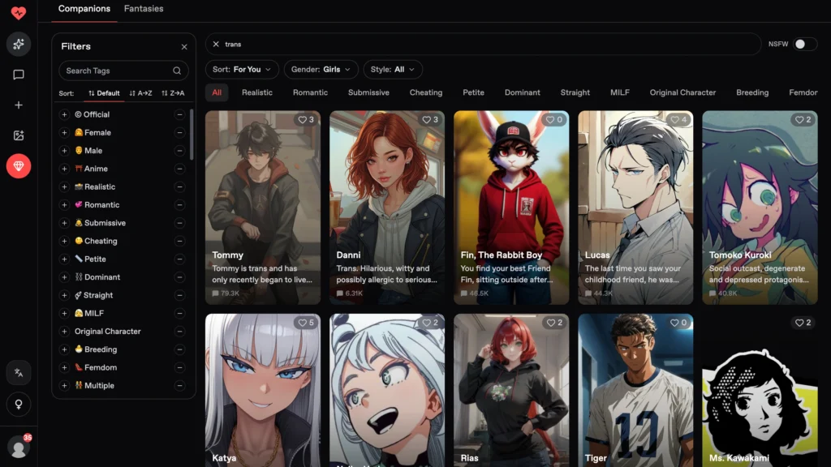831x467 pixels.
Task: Open the Sort: For You dropdown
Action: pos(242,70)
